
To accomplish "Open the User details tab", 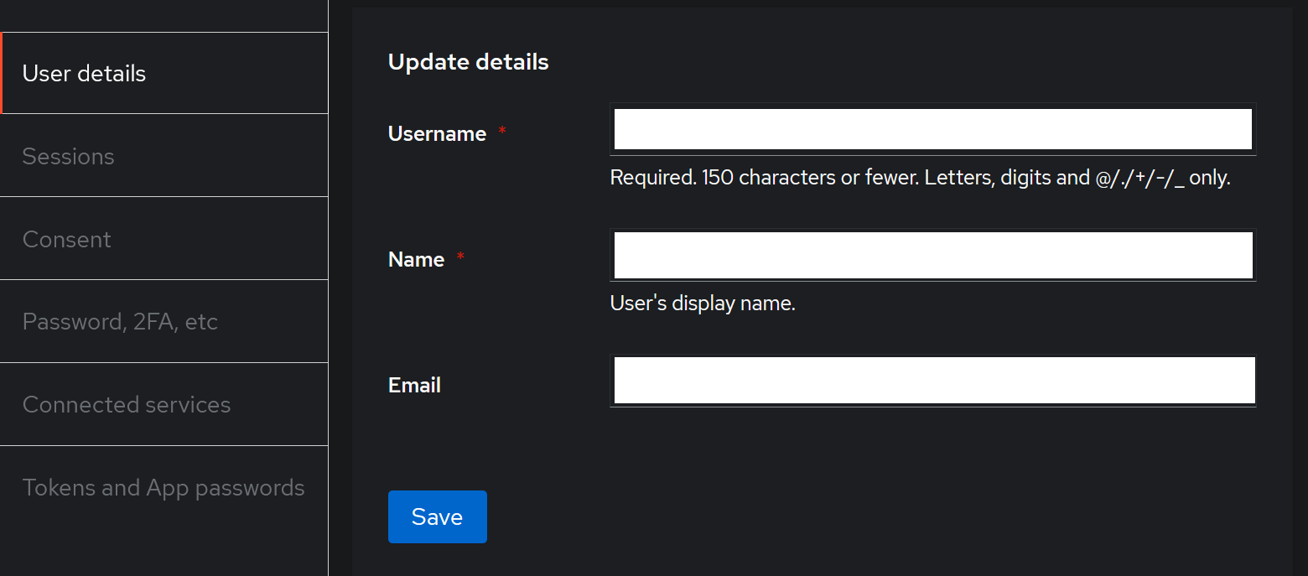I will click(x=164, y=73).
